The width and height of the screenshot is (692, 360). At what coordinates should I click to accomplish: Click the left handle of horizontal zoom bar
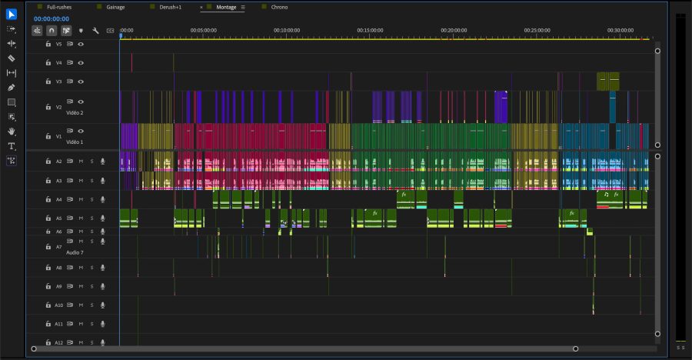coord(34,348)
